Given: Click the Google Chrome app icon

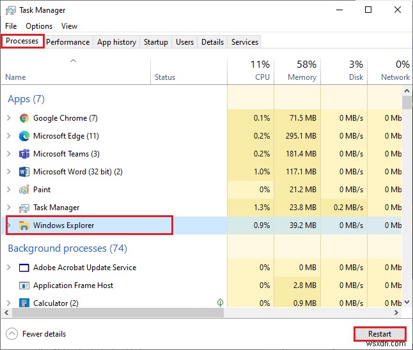Looking at the screenshot, I should point(24,118).
